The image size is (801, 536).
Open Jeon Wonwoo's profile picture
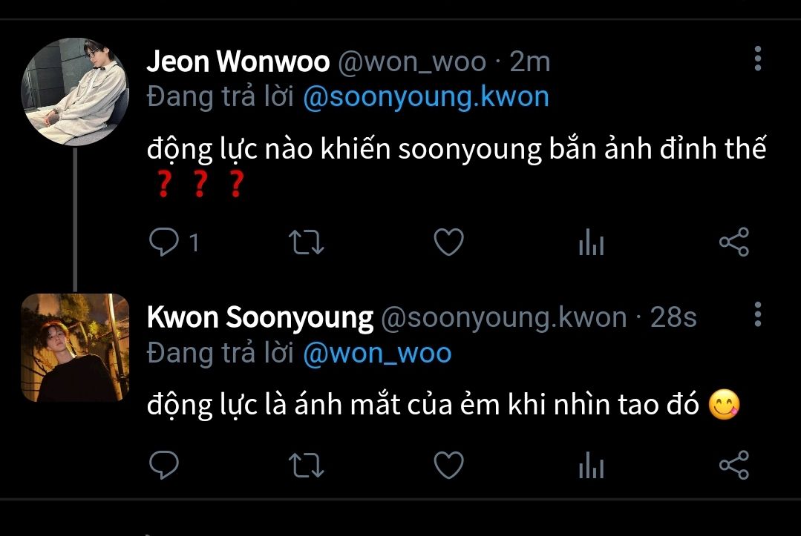(x=75, y=92)
